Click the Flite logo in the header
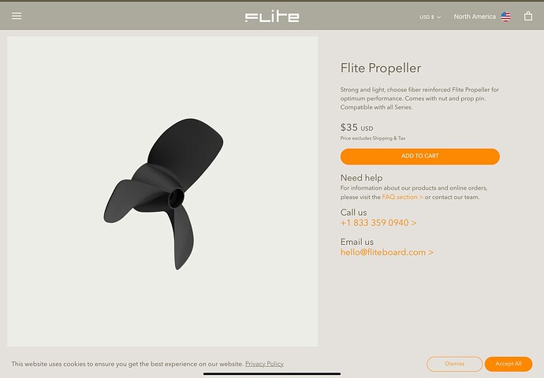 tap(272, 17)
